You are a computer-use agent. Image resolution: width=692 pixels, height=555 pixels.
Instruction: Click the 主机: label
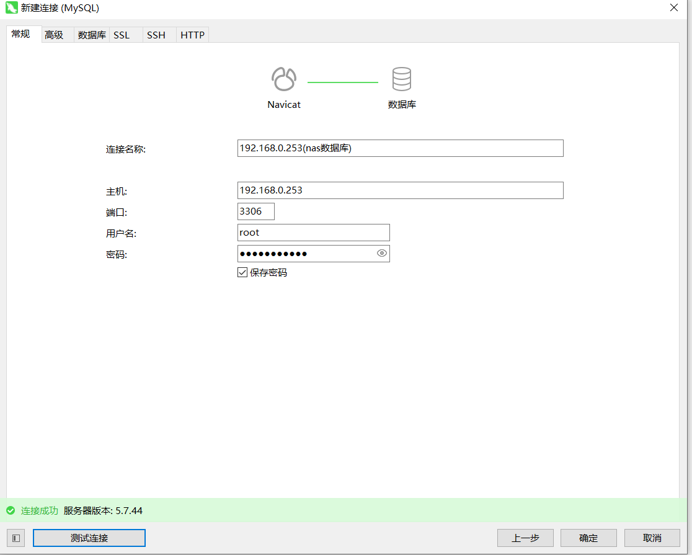tap(117, 192)
